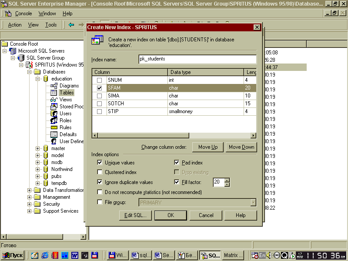Click the Word icon in quick launch

click(74, 255)
